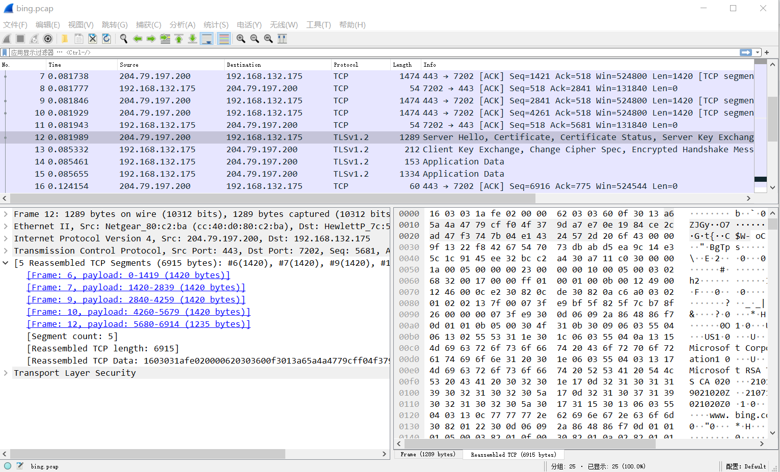The image size is (780, 472).
Task: Select packet 13 Client Key Exchange row
Action: [377, 150]
